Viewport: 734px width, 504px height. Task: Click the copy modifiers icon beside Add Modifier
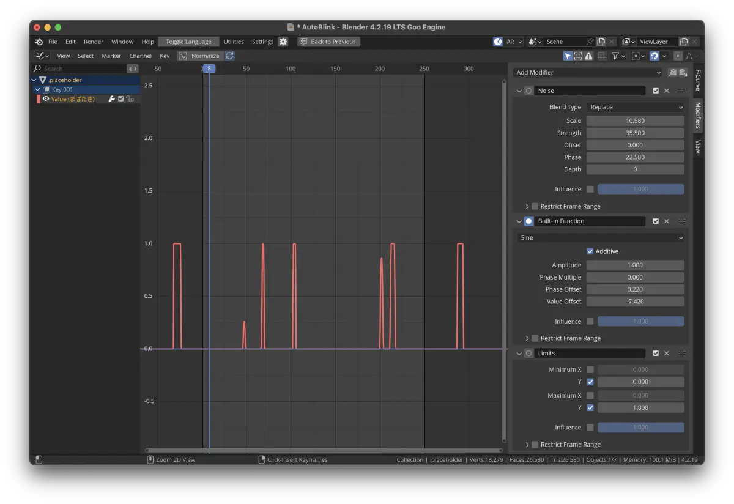pyautogui.click(x=672, y=72)
